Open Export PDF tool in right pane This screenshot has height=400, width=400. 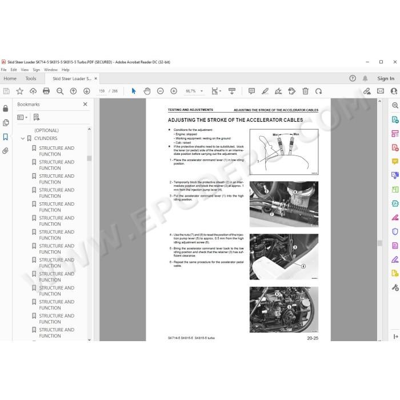click(395, 119)
